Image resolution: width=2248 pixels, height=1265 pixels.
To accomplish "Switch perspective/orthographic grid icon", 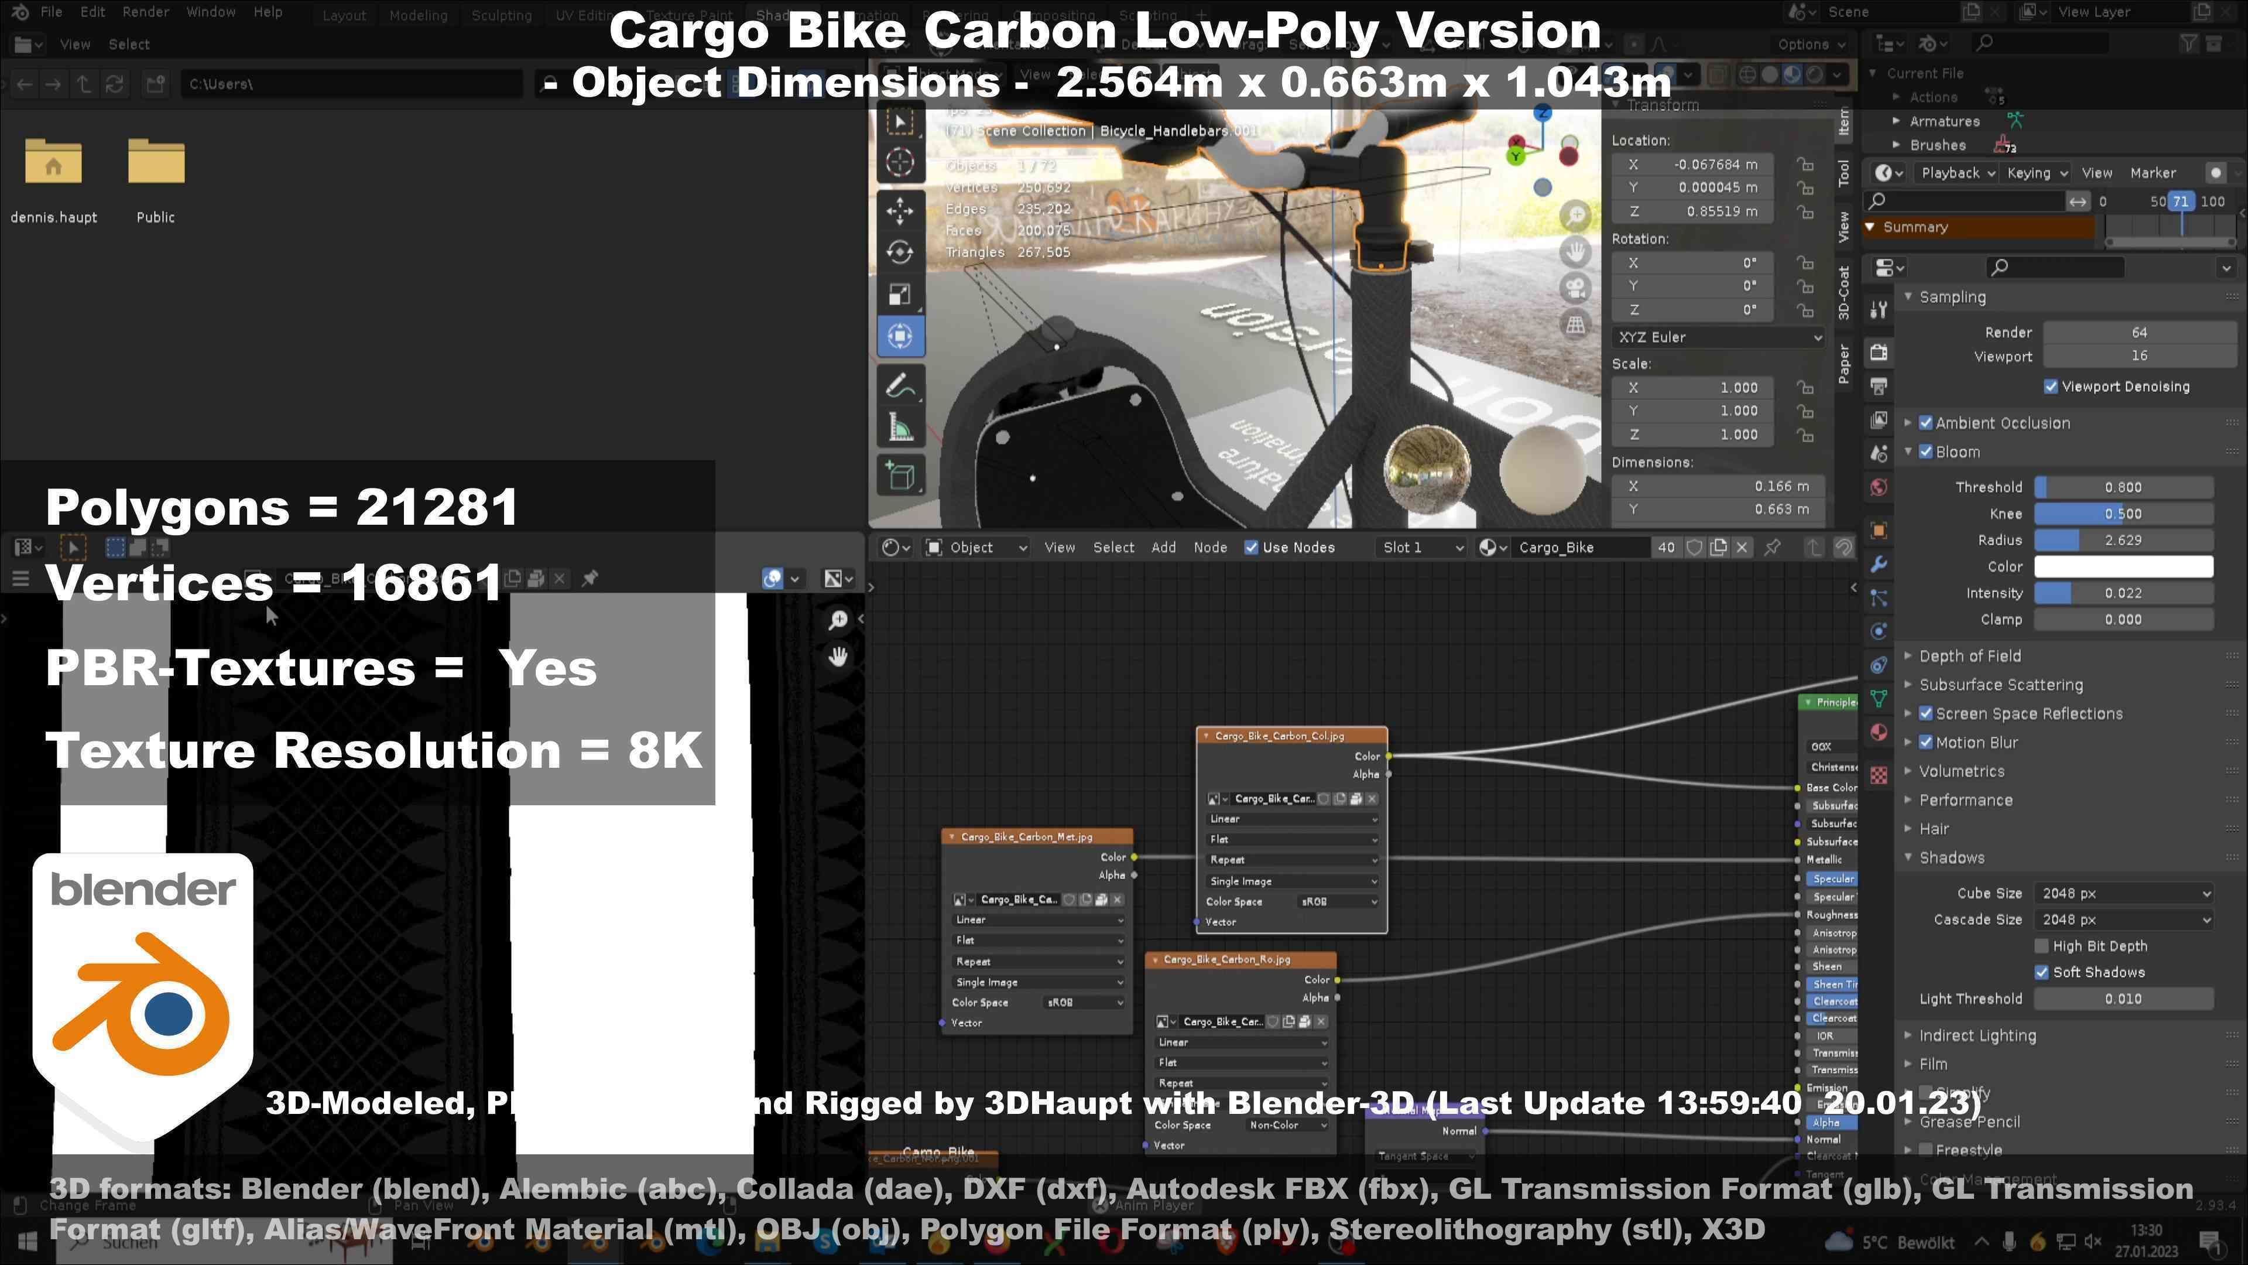I will pos(1575,325).
